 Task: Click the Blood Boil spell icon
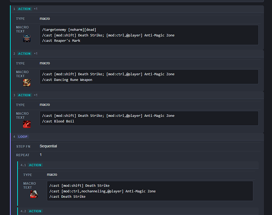27,125
